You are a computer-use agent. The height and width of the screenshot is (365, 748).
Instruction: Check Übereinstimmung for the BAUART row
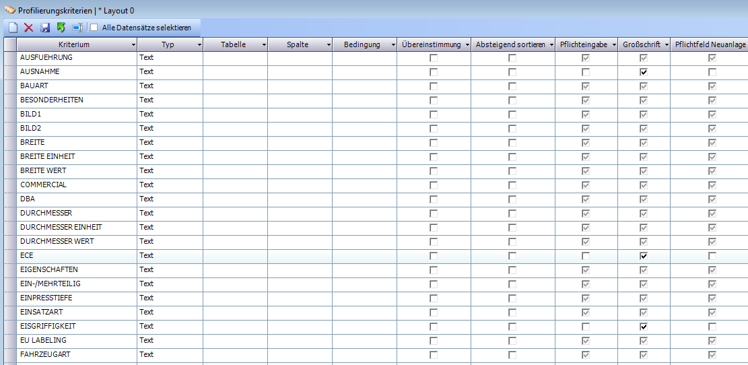[434, 86]
